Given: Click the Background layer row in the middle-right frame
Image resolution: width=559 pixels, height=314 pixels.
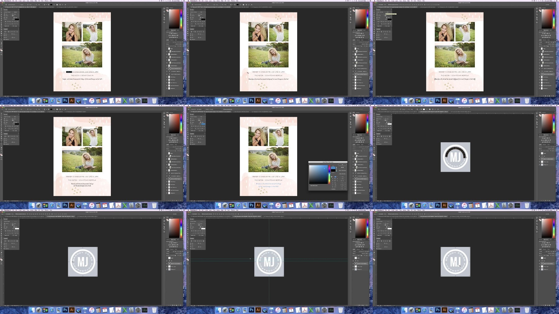Looking at the screenshot, I should [x=547, y=165].
